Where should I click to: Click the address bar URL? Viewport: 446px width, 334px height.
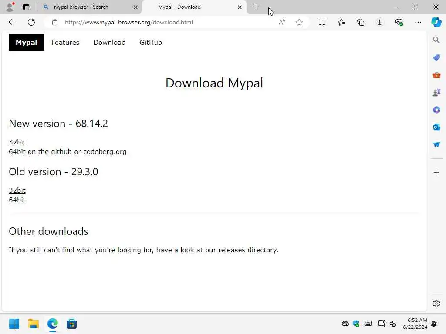(129, 22)
